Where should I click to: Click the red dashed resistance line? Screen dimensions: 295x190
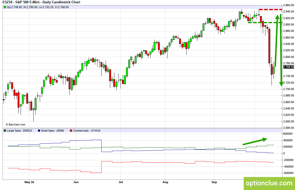[271, 10]
